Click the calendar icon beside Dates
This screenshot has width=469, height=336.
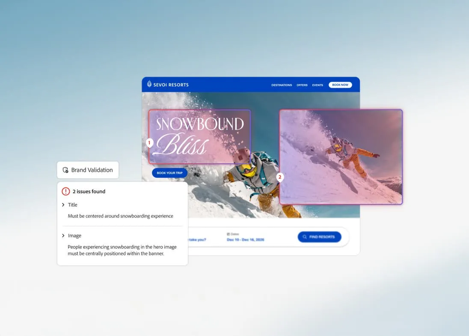228,234
